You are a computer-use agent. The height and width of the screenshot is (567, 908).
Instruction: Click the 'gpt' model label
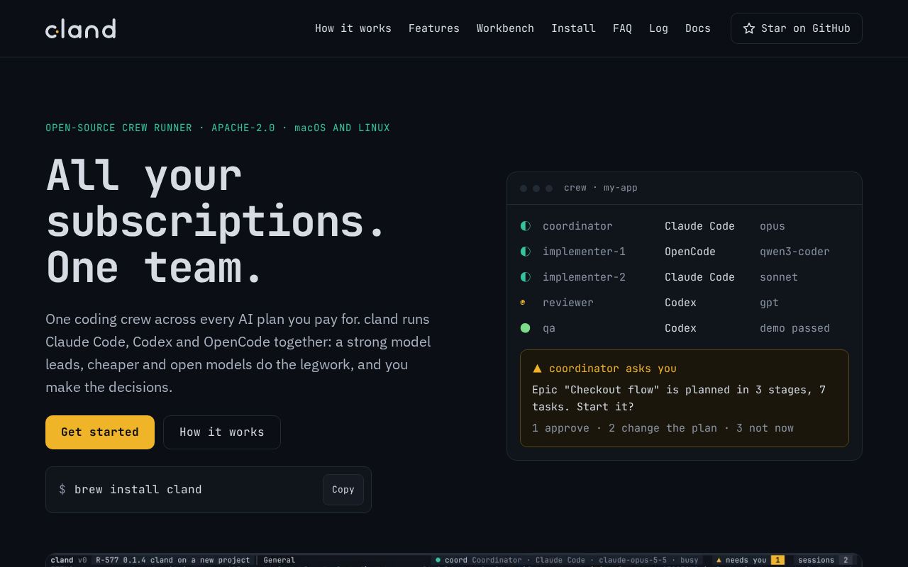tap(769, 303)
